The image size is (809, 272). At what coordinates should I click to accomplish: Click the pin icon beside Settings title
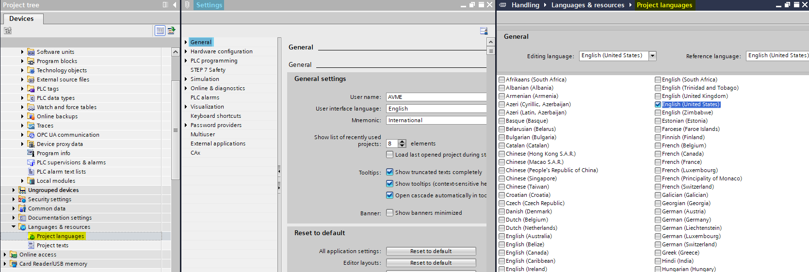click(x=187, y=5)
